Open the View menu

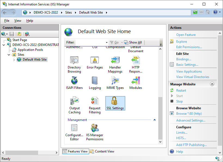tap(18, 21)
